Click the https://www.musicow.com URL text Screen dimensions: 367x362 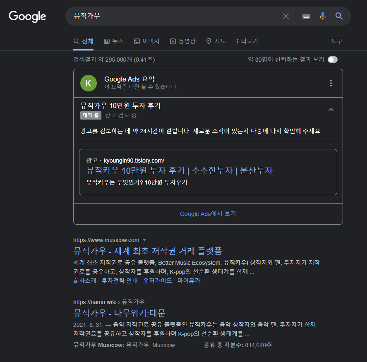[x=106, y=240]
